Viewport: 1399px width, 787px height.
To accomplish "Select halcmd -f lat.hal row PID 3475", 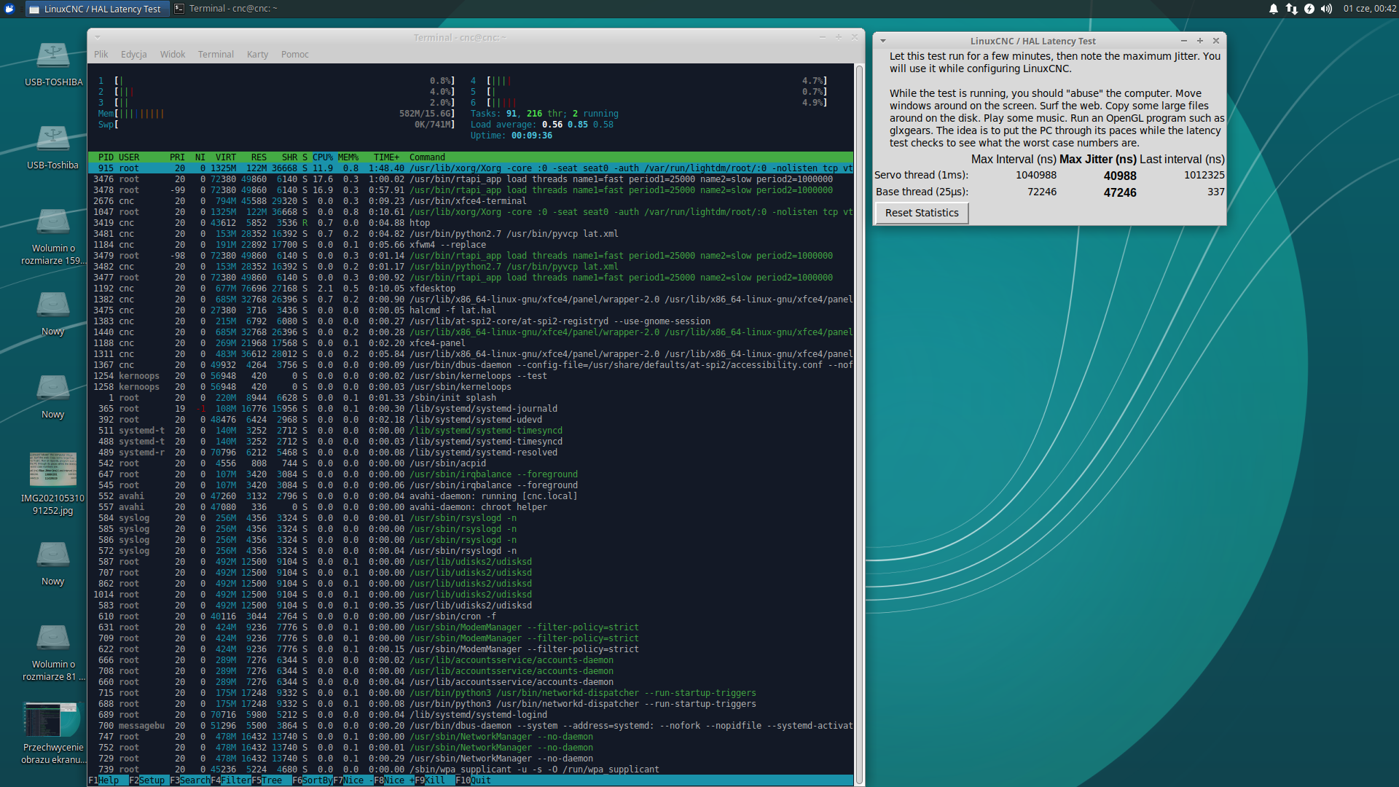I will pyautogui.click(x=471, y=310).
